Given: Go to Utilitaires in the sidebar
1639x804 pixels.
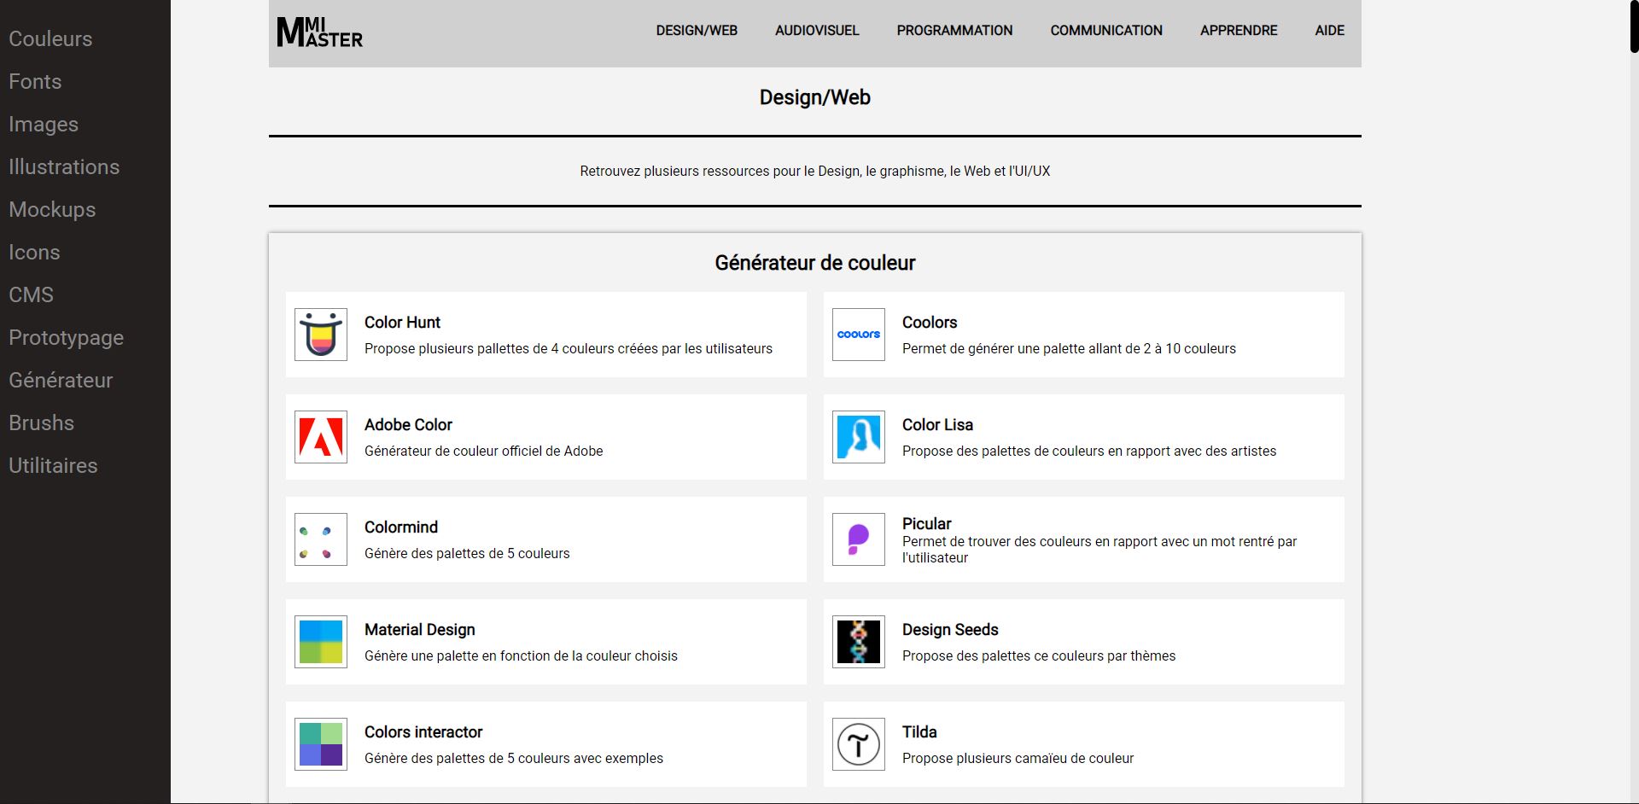Looking at the screenshot, I should coord(53,465).
